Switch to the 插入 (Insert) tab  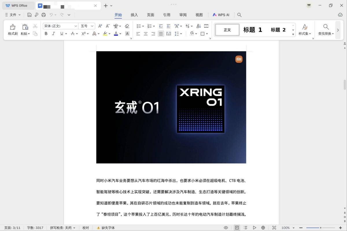(134, 15)
